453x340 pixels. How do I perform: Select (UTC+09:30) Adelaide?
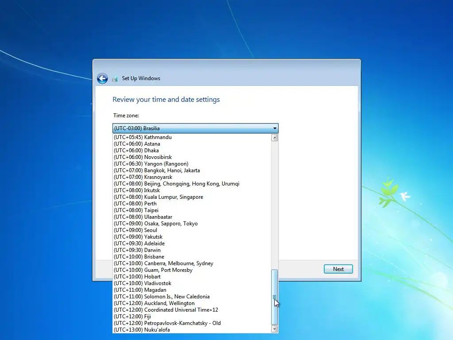[x=192, y=243]
